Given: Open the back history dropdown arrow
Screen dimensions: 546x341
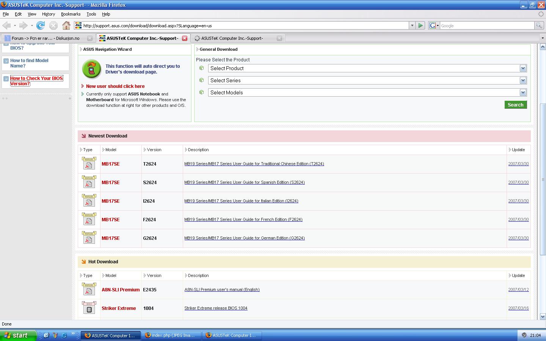Looking at the screenshot, I should (15, 26).
